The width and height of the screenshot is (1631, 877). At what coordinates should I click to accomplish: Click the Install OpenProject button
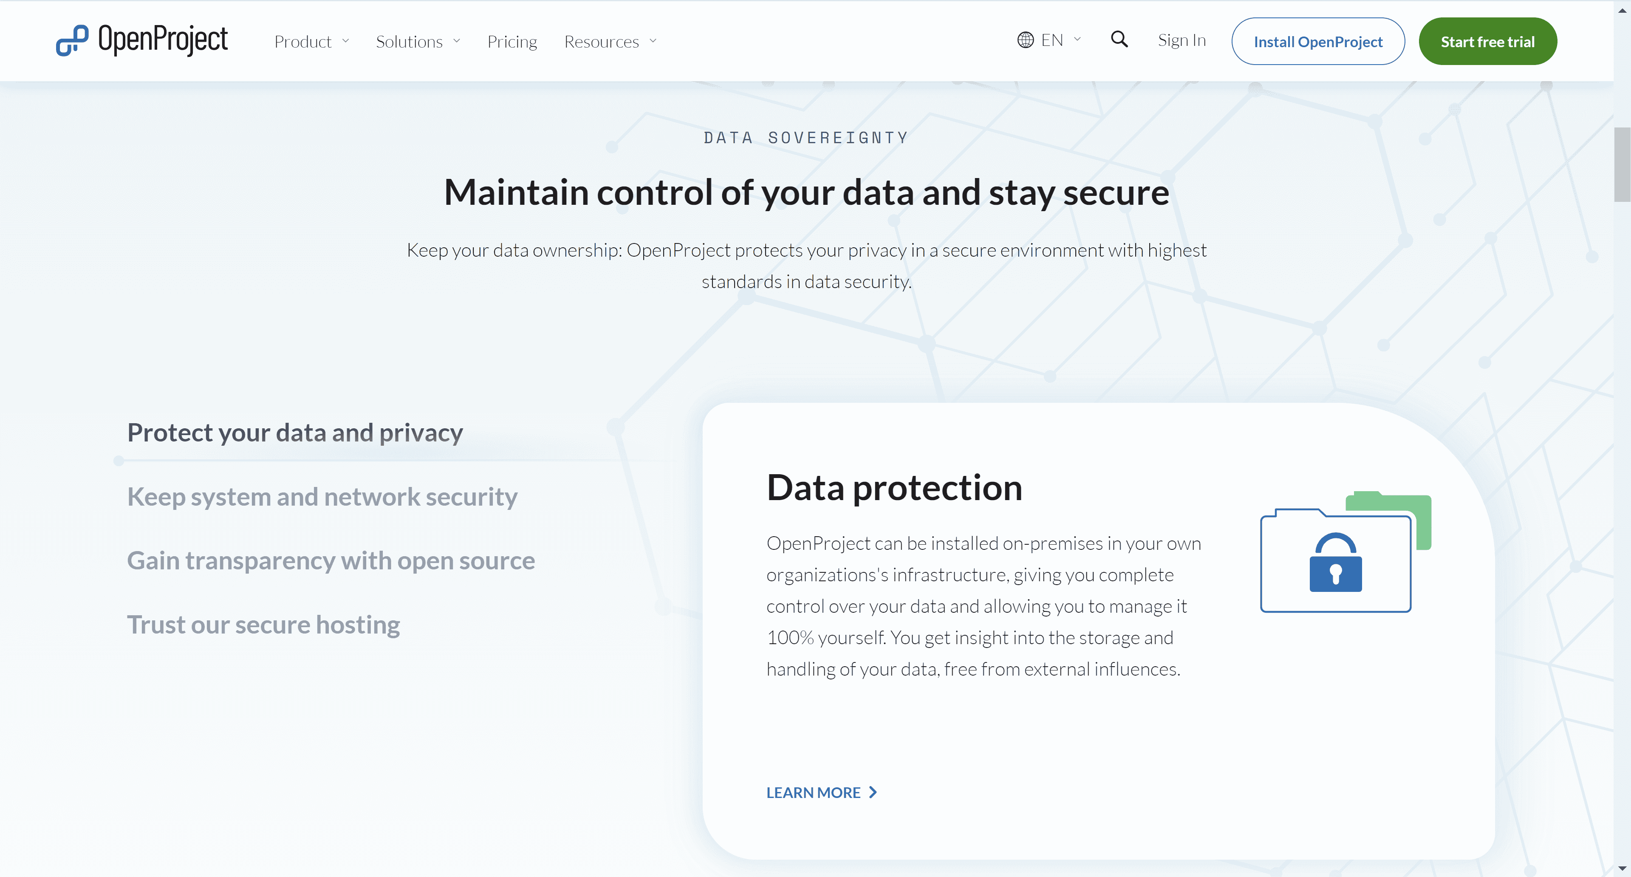point(1318,40)
